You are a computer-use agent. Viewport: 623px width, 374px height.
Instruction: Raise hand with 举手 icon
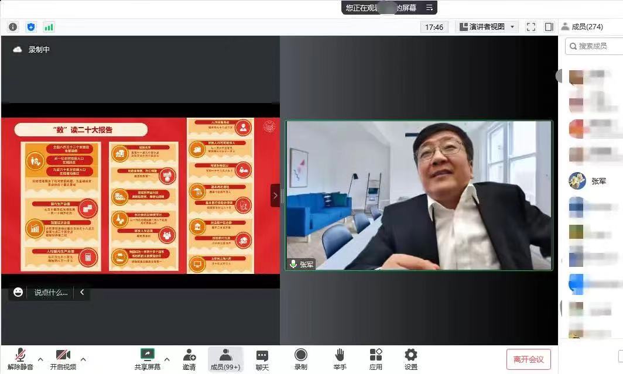[340, 359]
